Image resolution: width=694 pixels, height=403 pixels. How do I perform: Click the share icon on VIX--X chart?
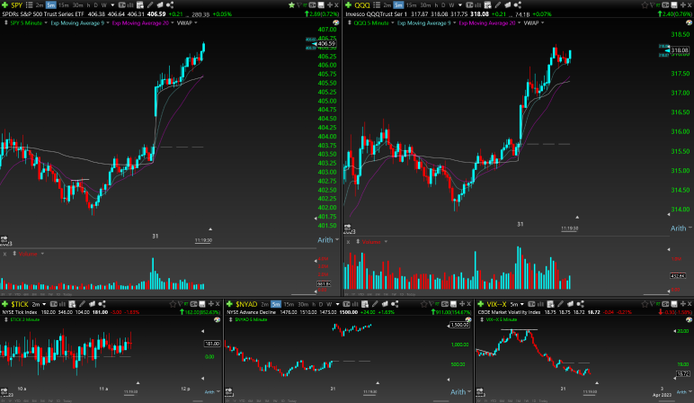click(x=580, y=304)
